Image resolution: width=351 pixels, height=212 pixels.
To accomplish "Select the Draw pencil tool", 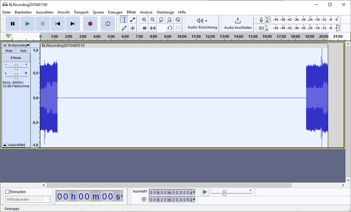I will tap(124, 28).
